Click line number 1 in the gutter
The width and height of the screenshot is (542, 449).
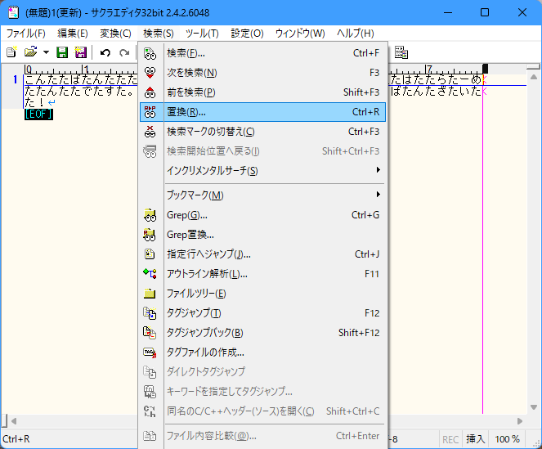[x=15, y=79]
